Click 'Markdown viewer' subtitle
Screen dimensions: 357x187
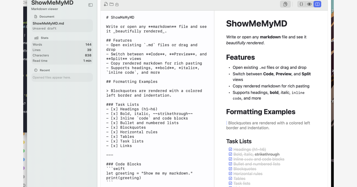[x=45, y=9]
